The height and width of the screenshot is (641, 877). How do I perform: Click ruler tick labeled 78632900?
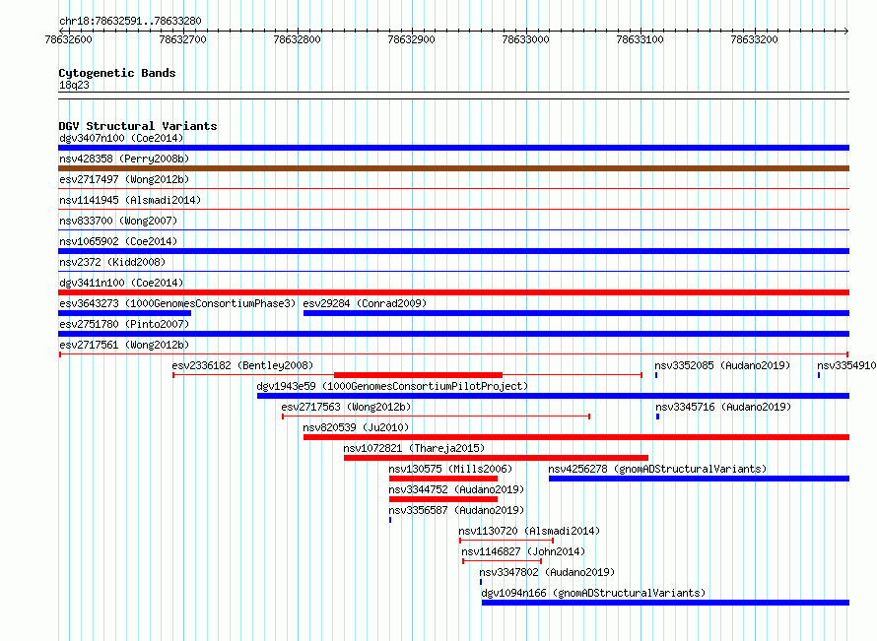(411, 39)
